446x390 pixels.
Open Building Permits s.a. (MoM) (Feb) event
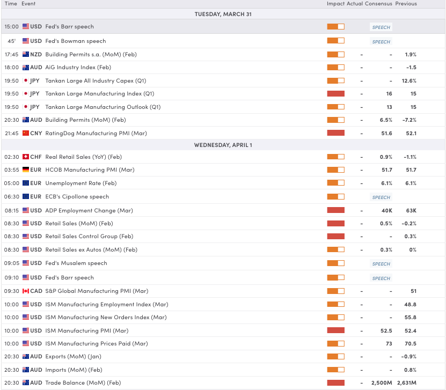tap(91, 54)
